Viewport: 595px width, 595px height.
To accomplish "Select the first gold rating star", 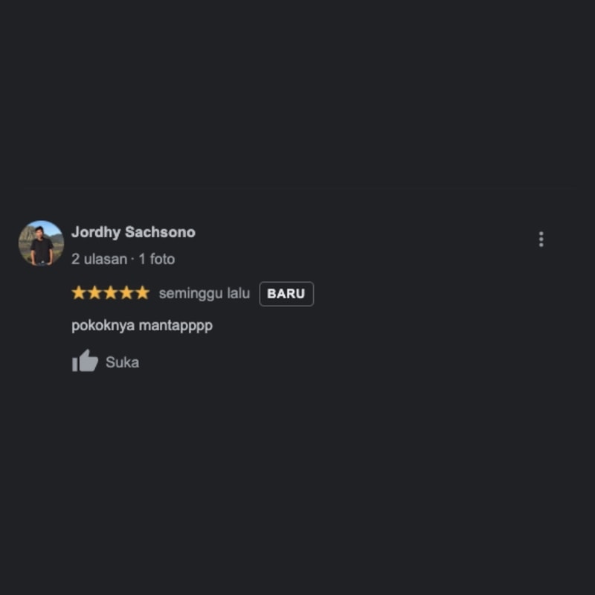I will 79,293.
